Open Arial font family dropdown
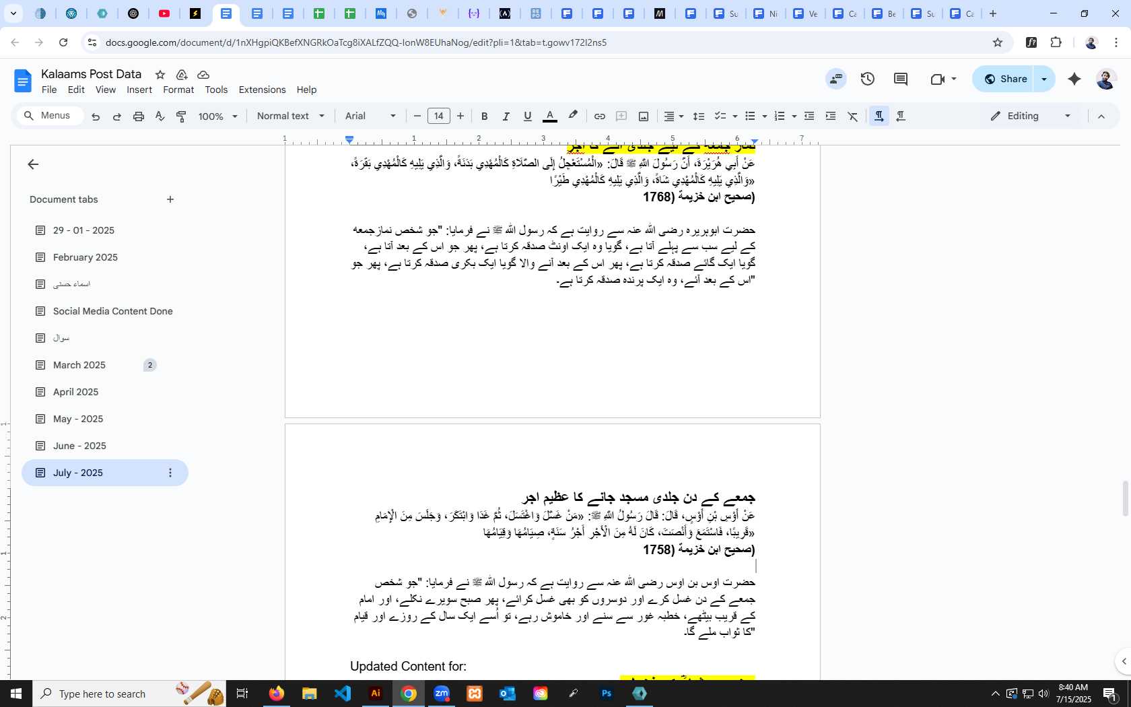 click(x=370, y=116)
